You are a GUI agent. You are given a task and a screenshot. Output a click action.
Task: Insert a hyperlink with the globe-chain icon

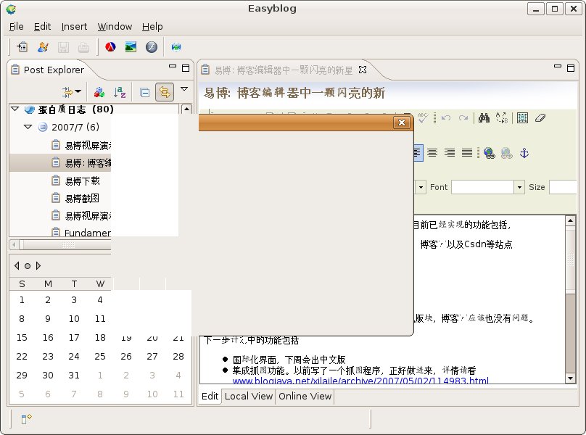click(490, 153)
